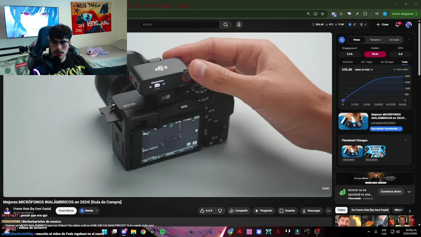Screen dimensions: 421x237
Task: Open Chrome profile S avatar
Action: (385, 14)
